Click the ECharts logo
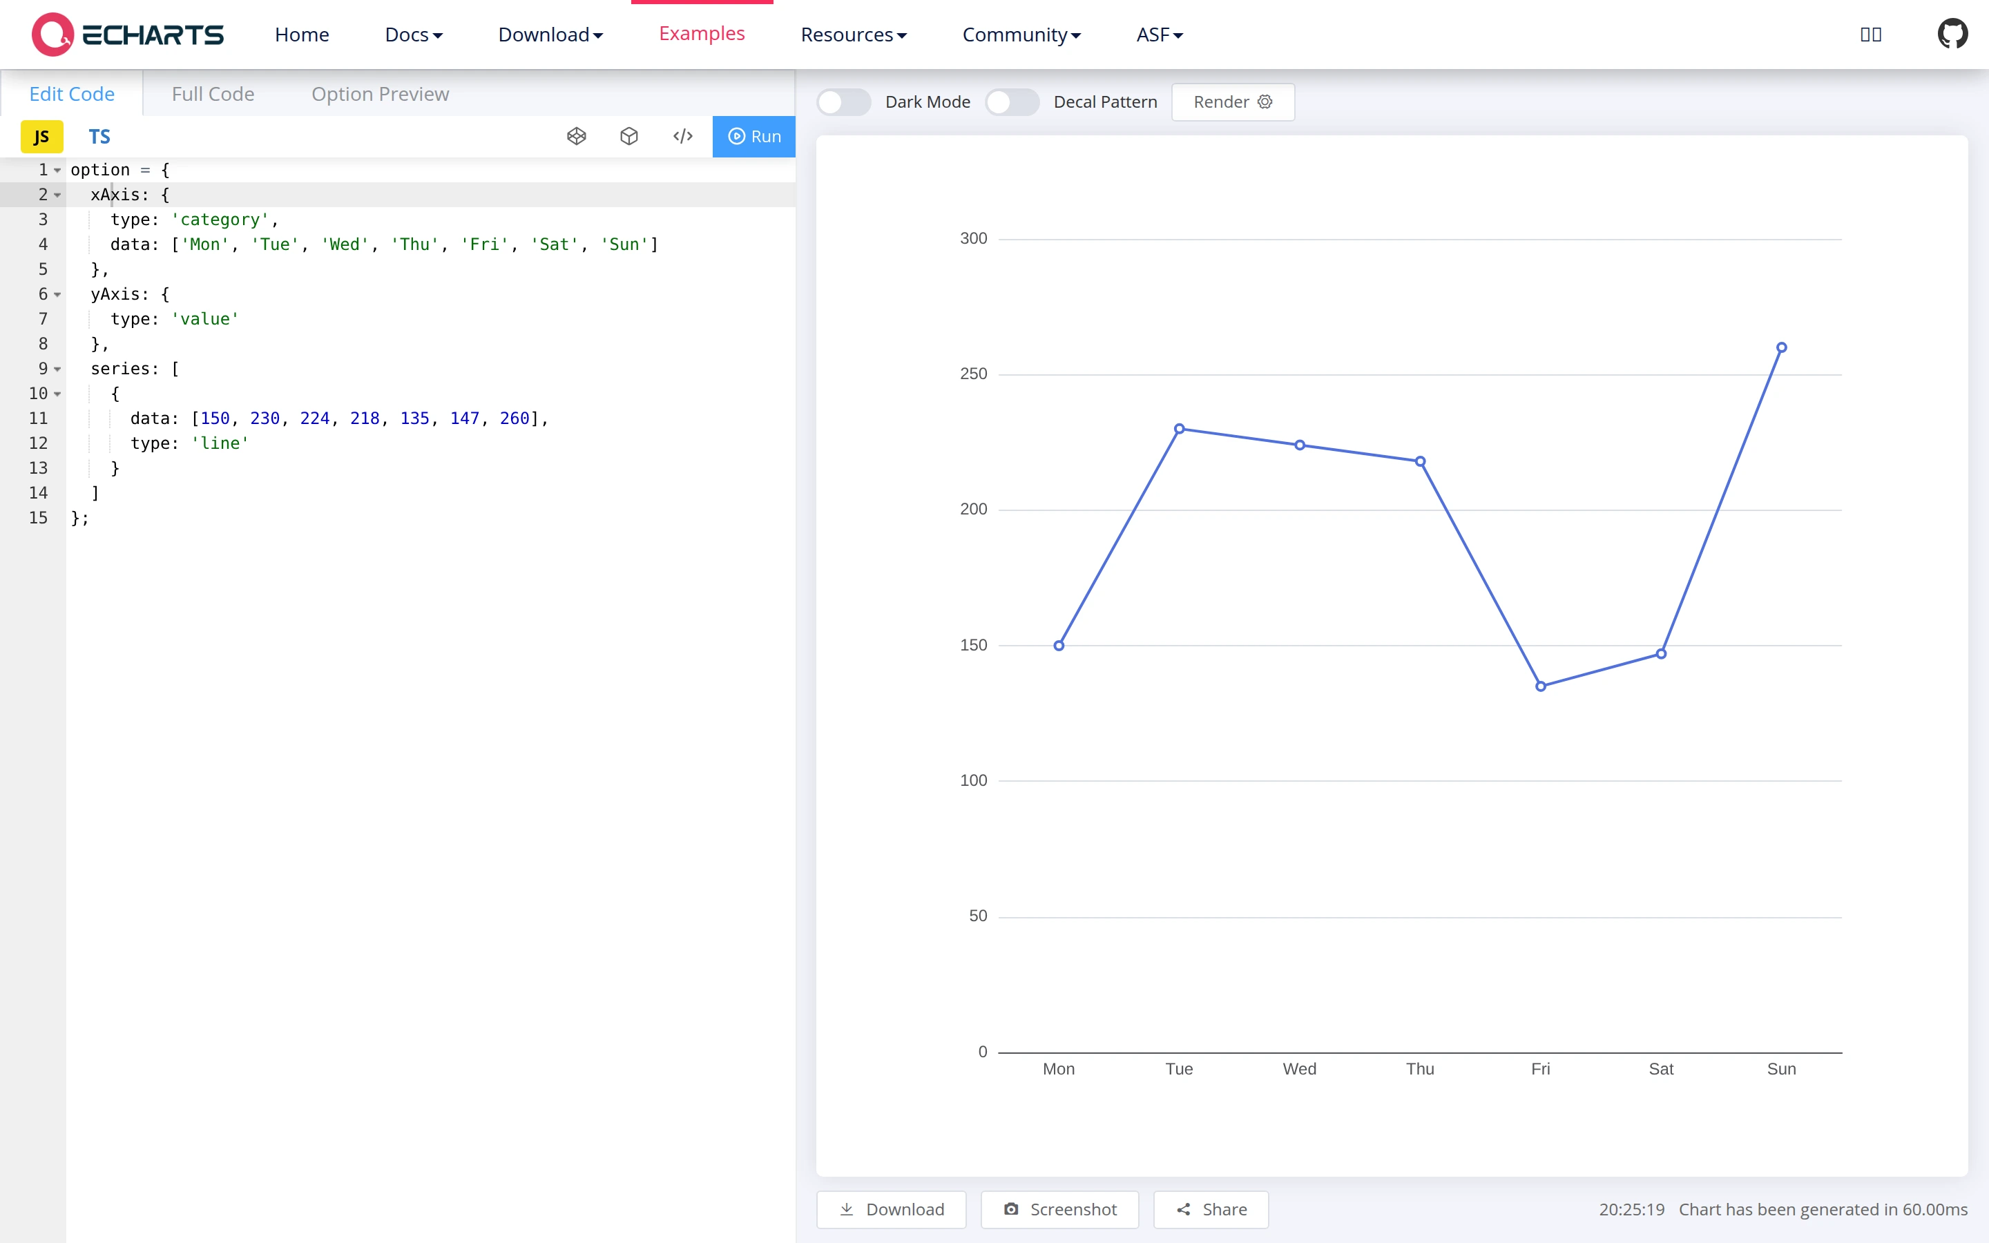The height and width of the screenshot is (1243, 1989). coord(127,35)
